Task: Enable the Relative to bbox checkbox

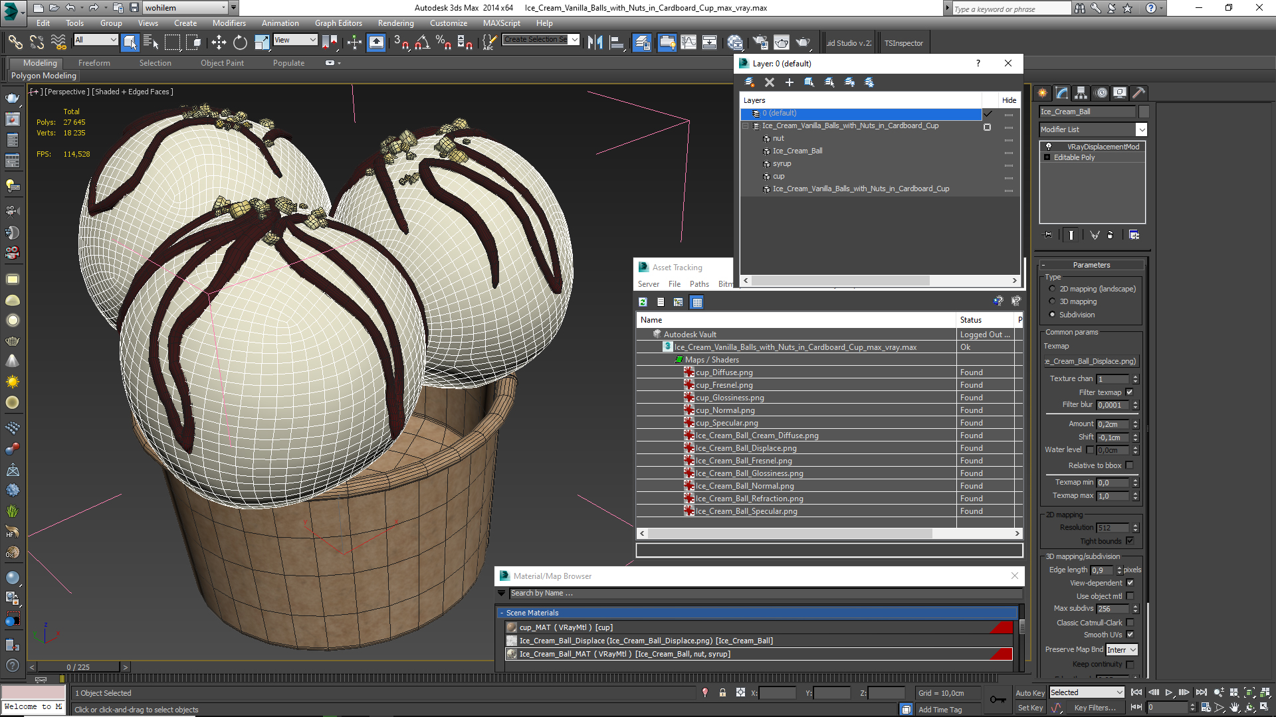Action: pyautogui.click(x=1129, y=465)
